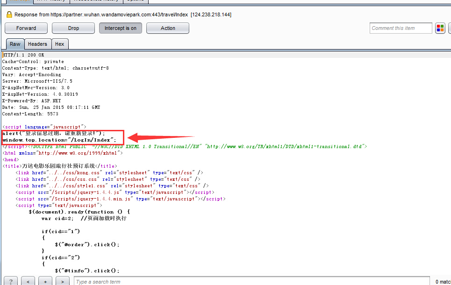451x285 pixels.
Task: Switch to the Headers tab
Action: tap(38, 44)
